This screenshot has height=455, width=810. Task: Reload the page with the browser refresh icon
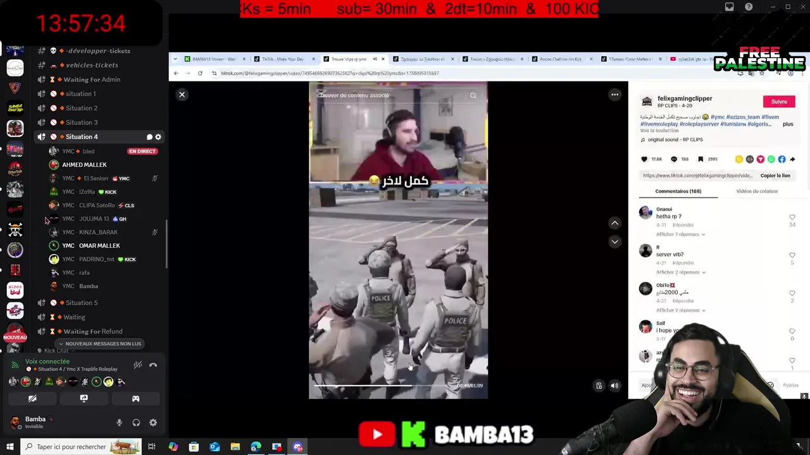pyautogui.click(x=200, y=73)
